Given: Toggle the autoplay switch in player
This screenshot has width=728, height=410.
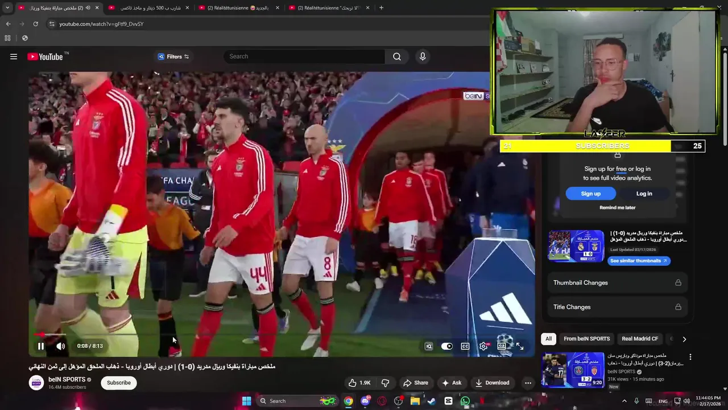Looking at the screenshot, I should 447,346.
